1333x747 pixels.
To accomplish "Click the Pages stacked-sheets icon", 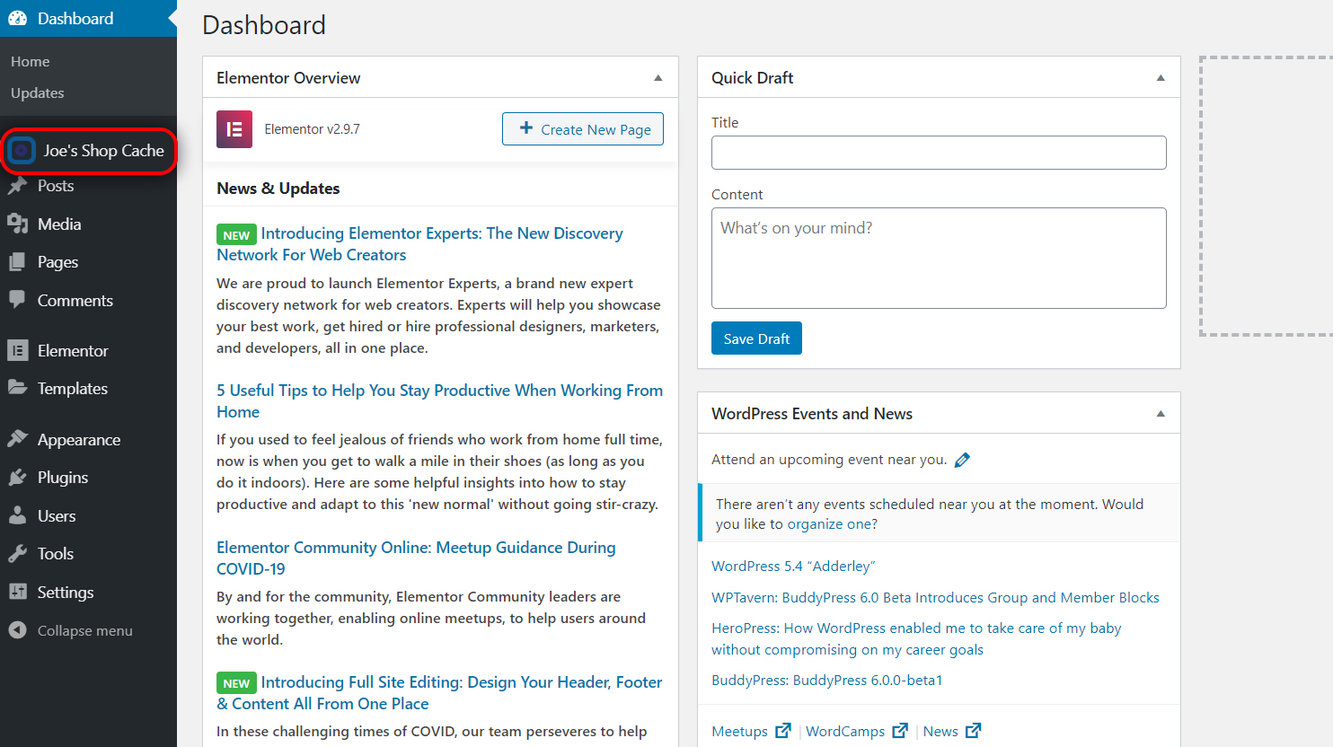I will 18,262.
